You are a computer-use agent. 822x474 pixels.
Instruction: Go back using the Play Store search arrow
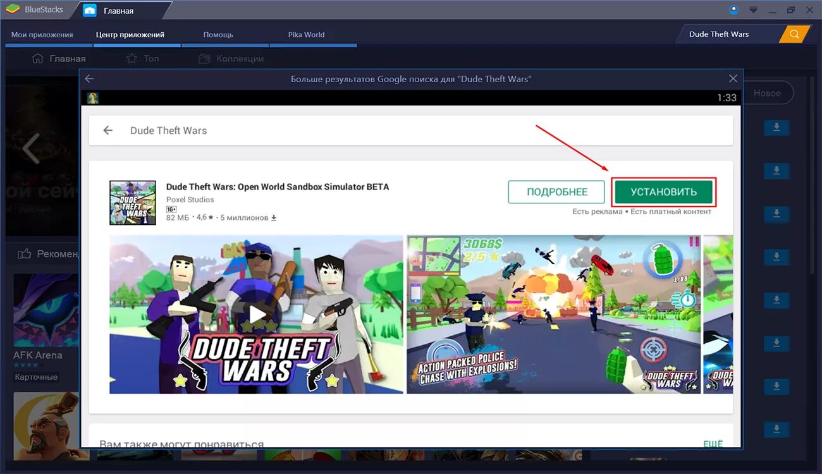pyautogui.click(x=108, y=130)
